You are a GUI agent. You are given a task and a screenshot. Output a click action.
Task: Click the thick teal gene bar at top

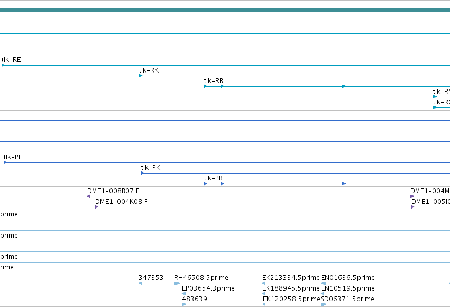click(x=225, y=10)
